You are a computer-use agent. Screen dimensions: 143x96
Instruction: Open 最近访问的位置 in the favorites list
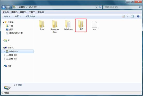[16, 33]
